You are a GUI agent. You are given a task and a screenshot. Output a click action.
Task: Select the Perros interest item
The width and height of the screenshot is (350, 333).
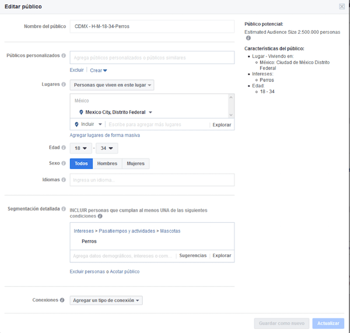coord(89,241)
